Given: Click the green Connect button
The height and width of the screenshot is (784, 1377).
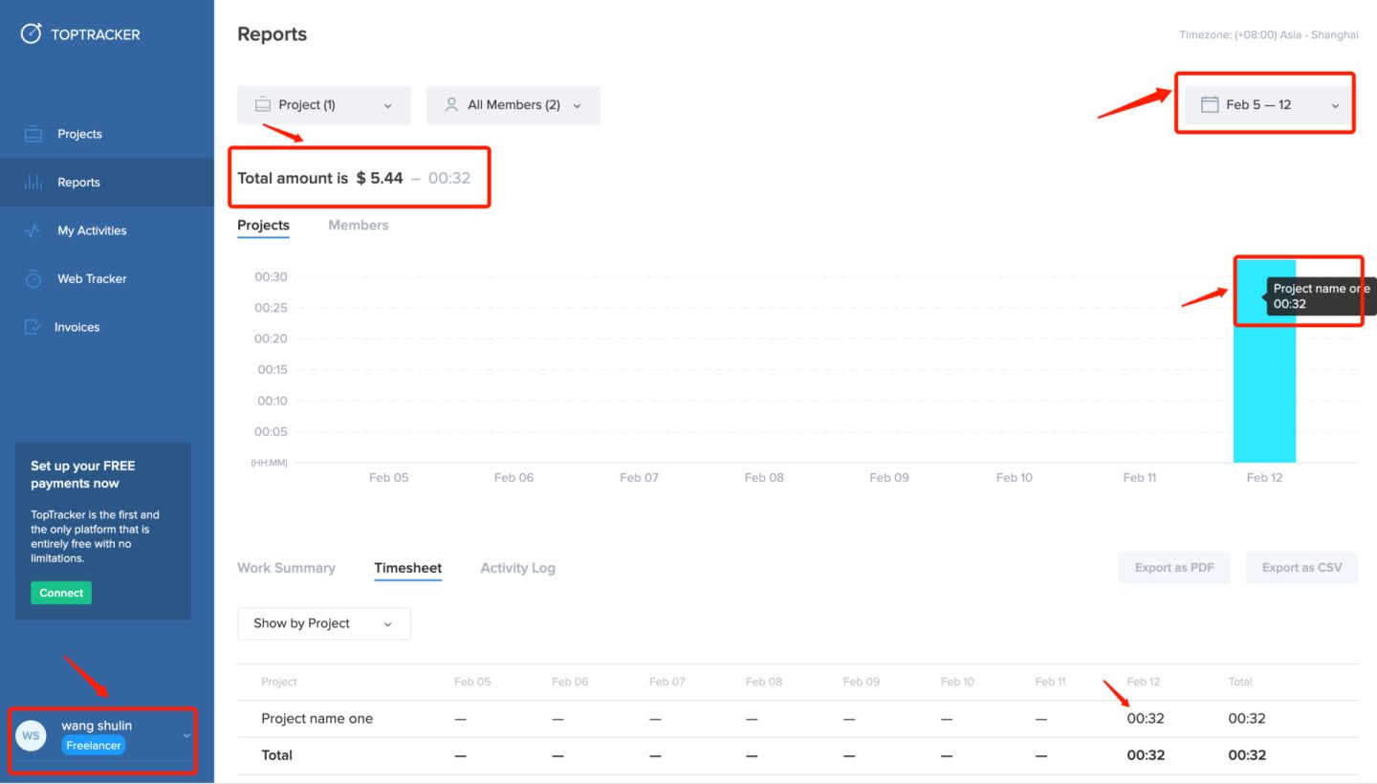Looking at the screenshot, I should 61,593.
